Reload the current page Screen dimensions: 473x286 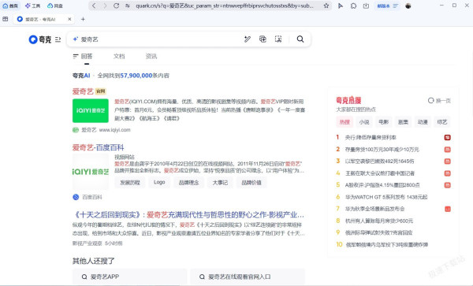coord(116,6)
